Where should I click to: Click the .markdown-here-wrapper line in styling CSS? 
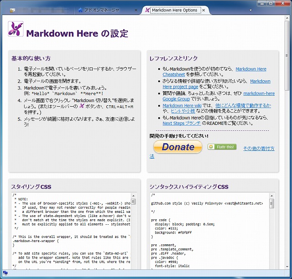36,241
